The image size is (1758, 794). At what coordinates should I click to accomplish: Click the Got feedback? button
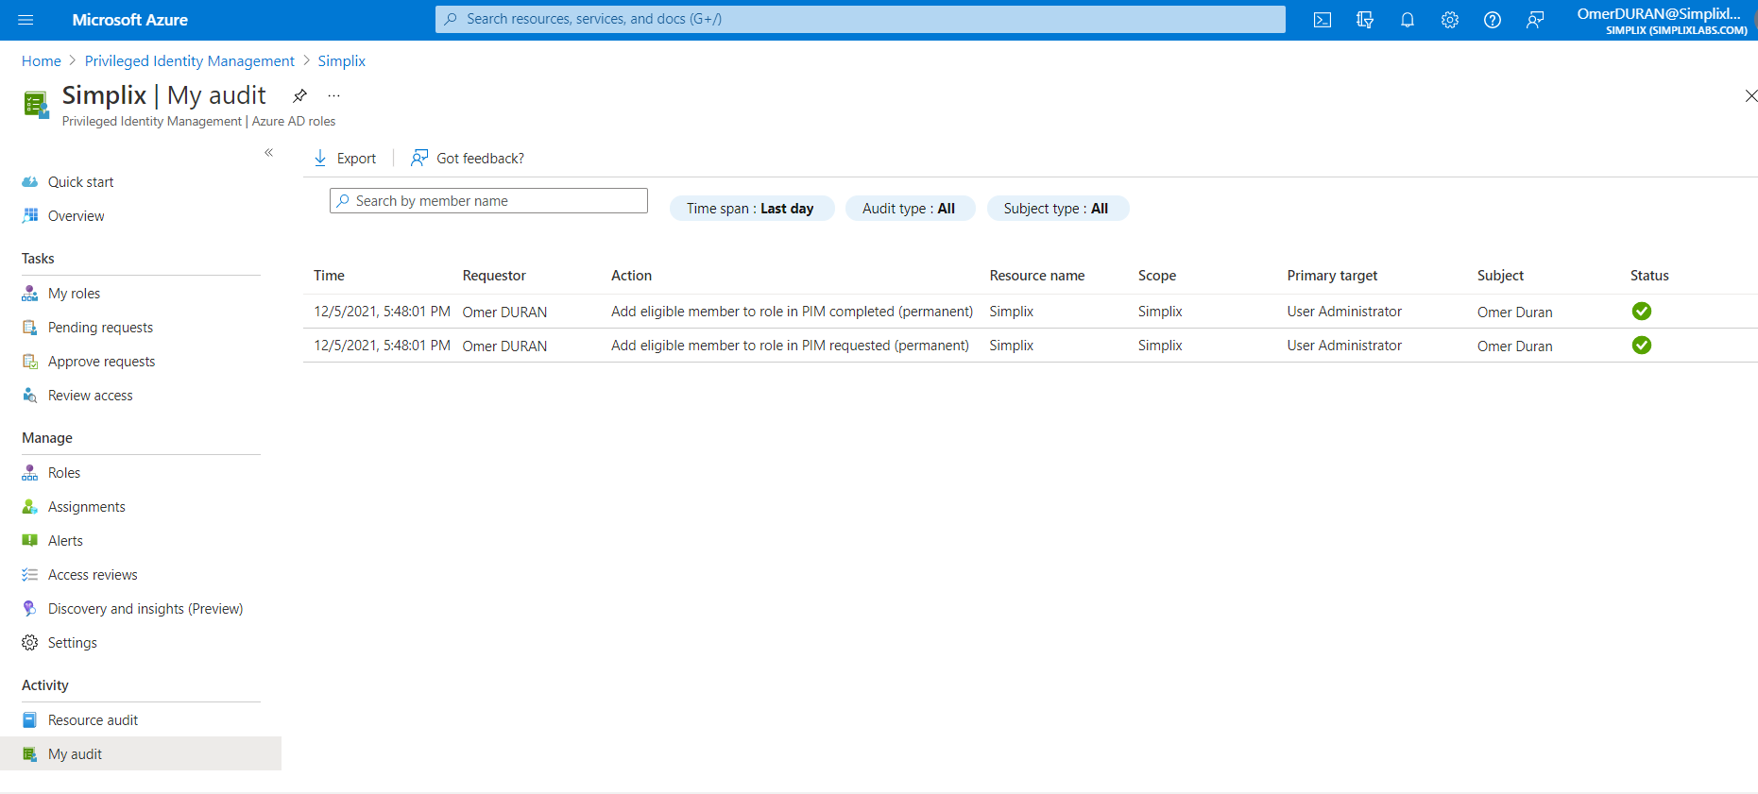click(468, 158)
